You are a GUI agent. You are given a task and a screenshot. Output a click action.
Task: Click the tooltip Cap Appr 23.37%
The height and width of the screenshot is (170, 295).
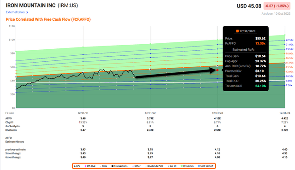point(260,61)
